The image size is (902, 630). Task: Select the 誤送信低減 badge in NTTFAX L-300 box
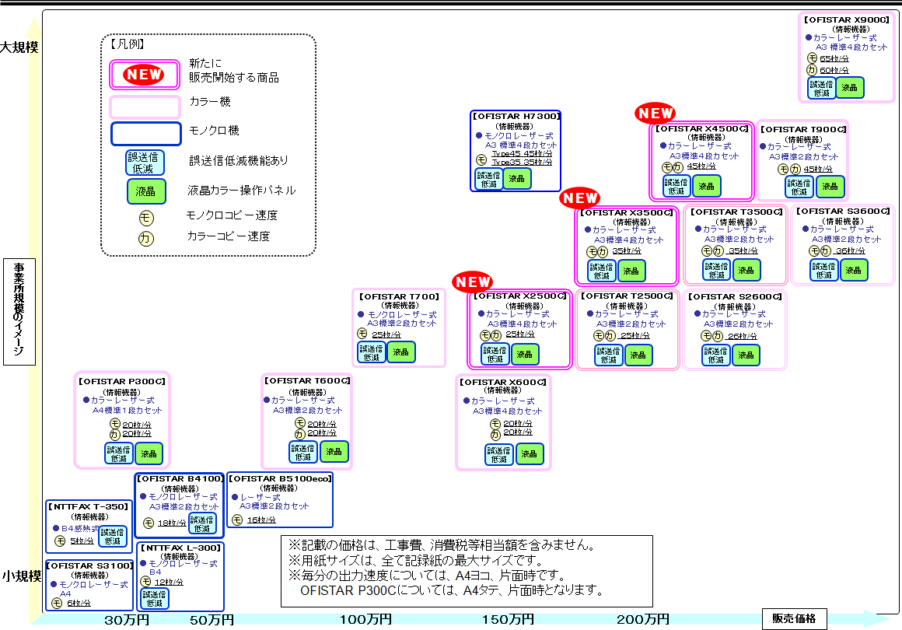(155, 599)
